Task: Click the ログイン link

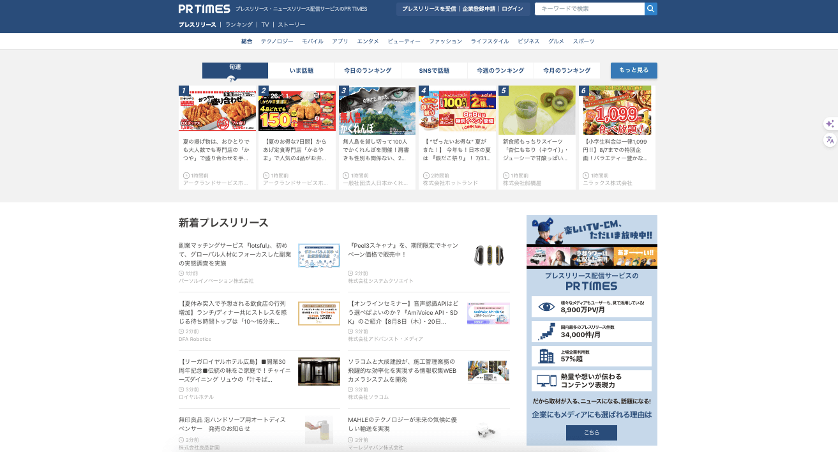Action: tap(513, 9)
